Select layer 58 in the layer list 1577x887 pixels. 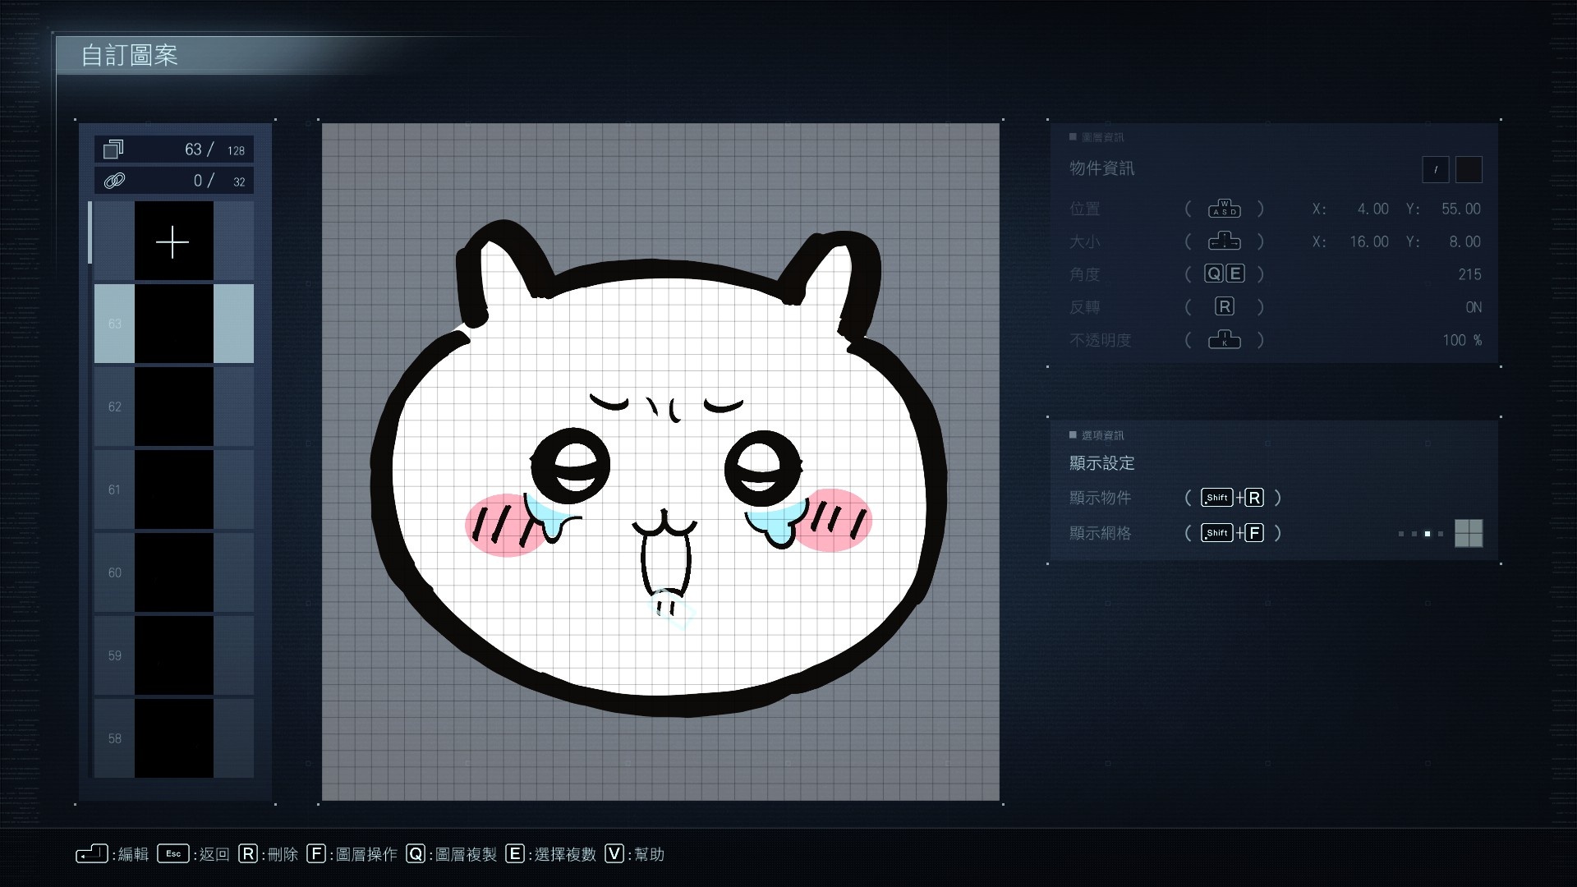pyautogui.click(x=173, y=738)
